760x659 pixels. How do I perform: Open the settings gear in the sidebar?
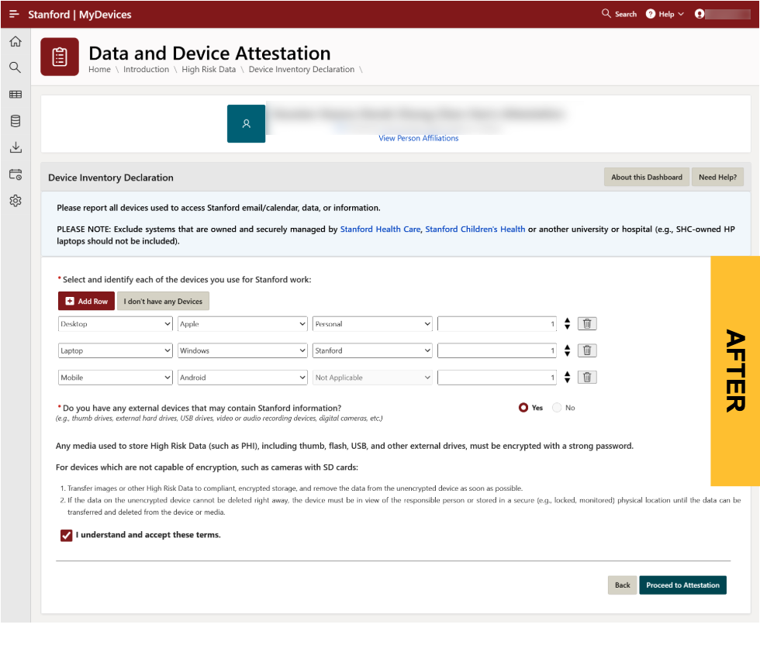point(16,201)
